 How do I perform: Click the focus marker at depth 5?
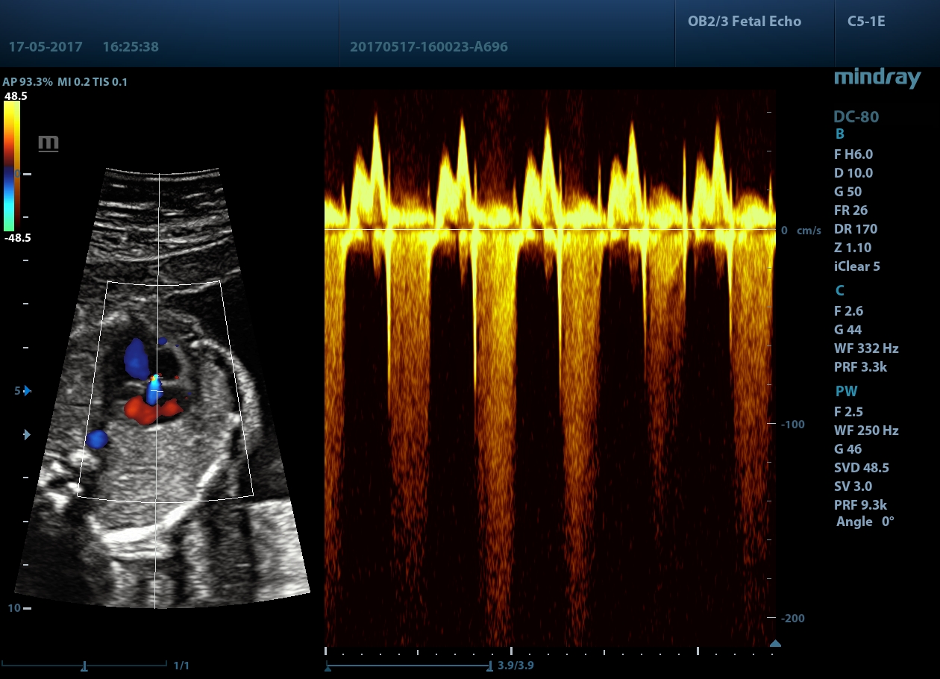(x=27, y=390)
